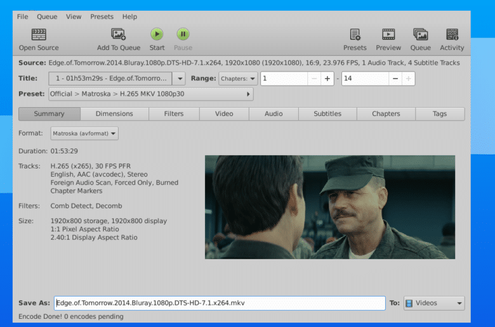Open the Presets menu in menu bar
Screen dimensions: 495x327
[102, 16]
